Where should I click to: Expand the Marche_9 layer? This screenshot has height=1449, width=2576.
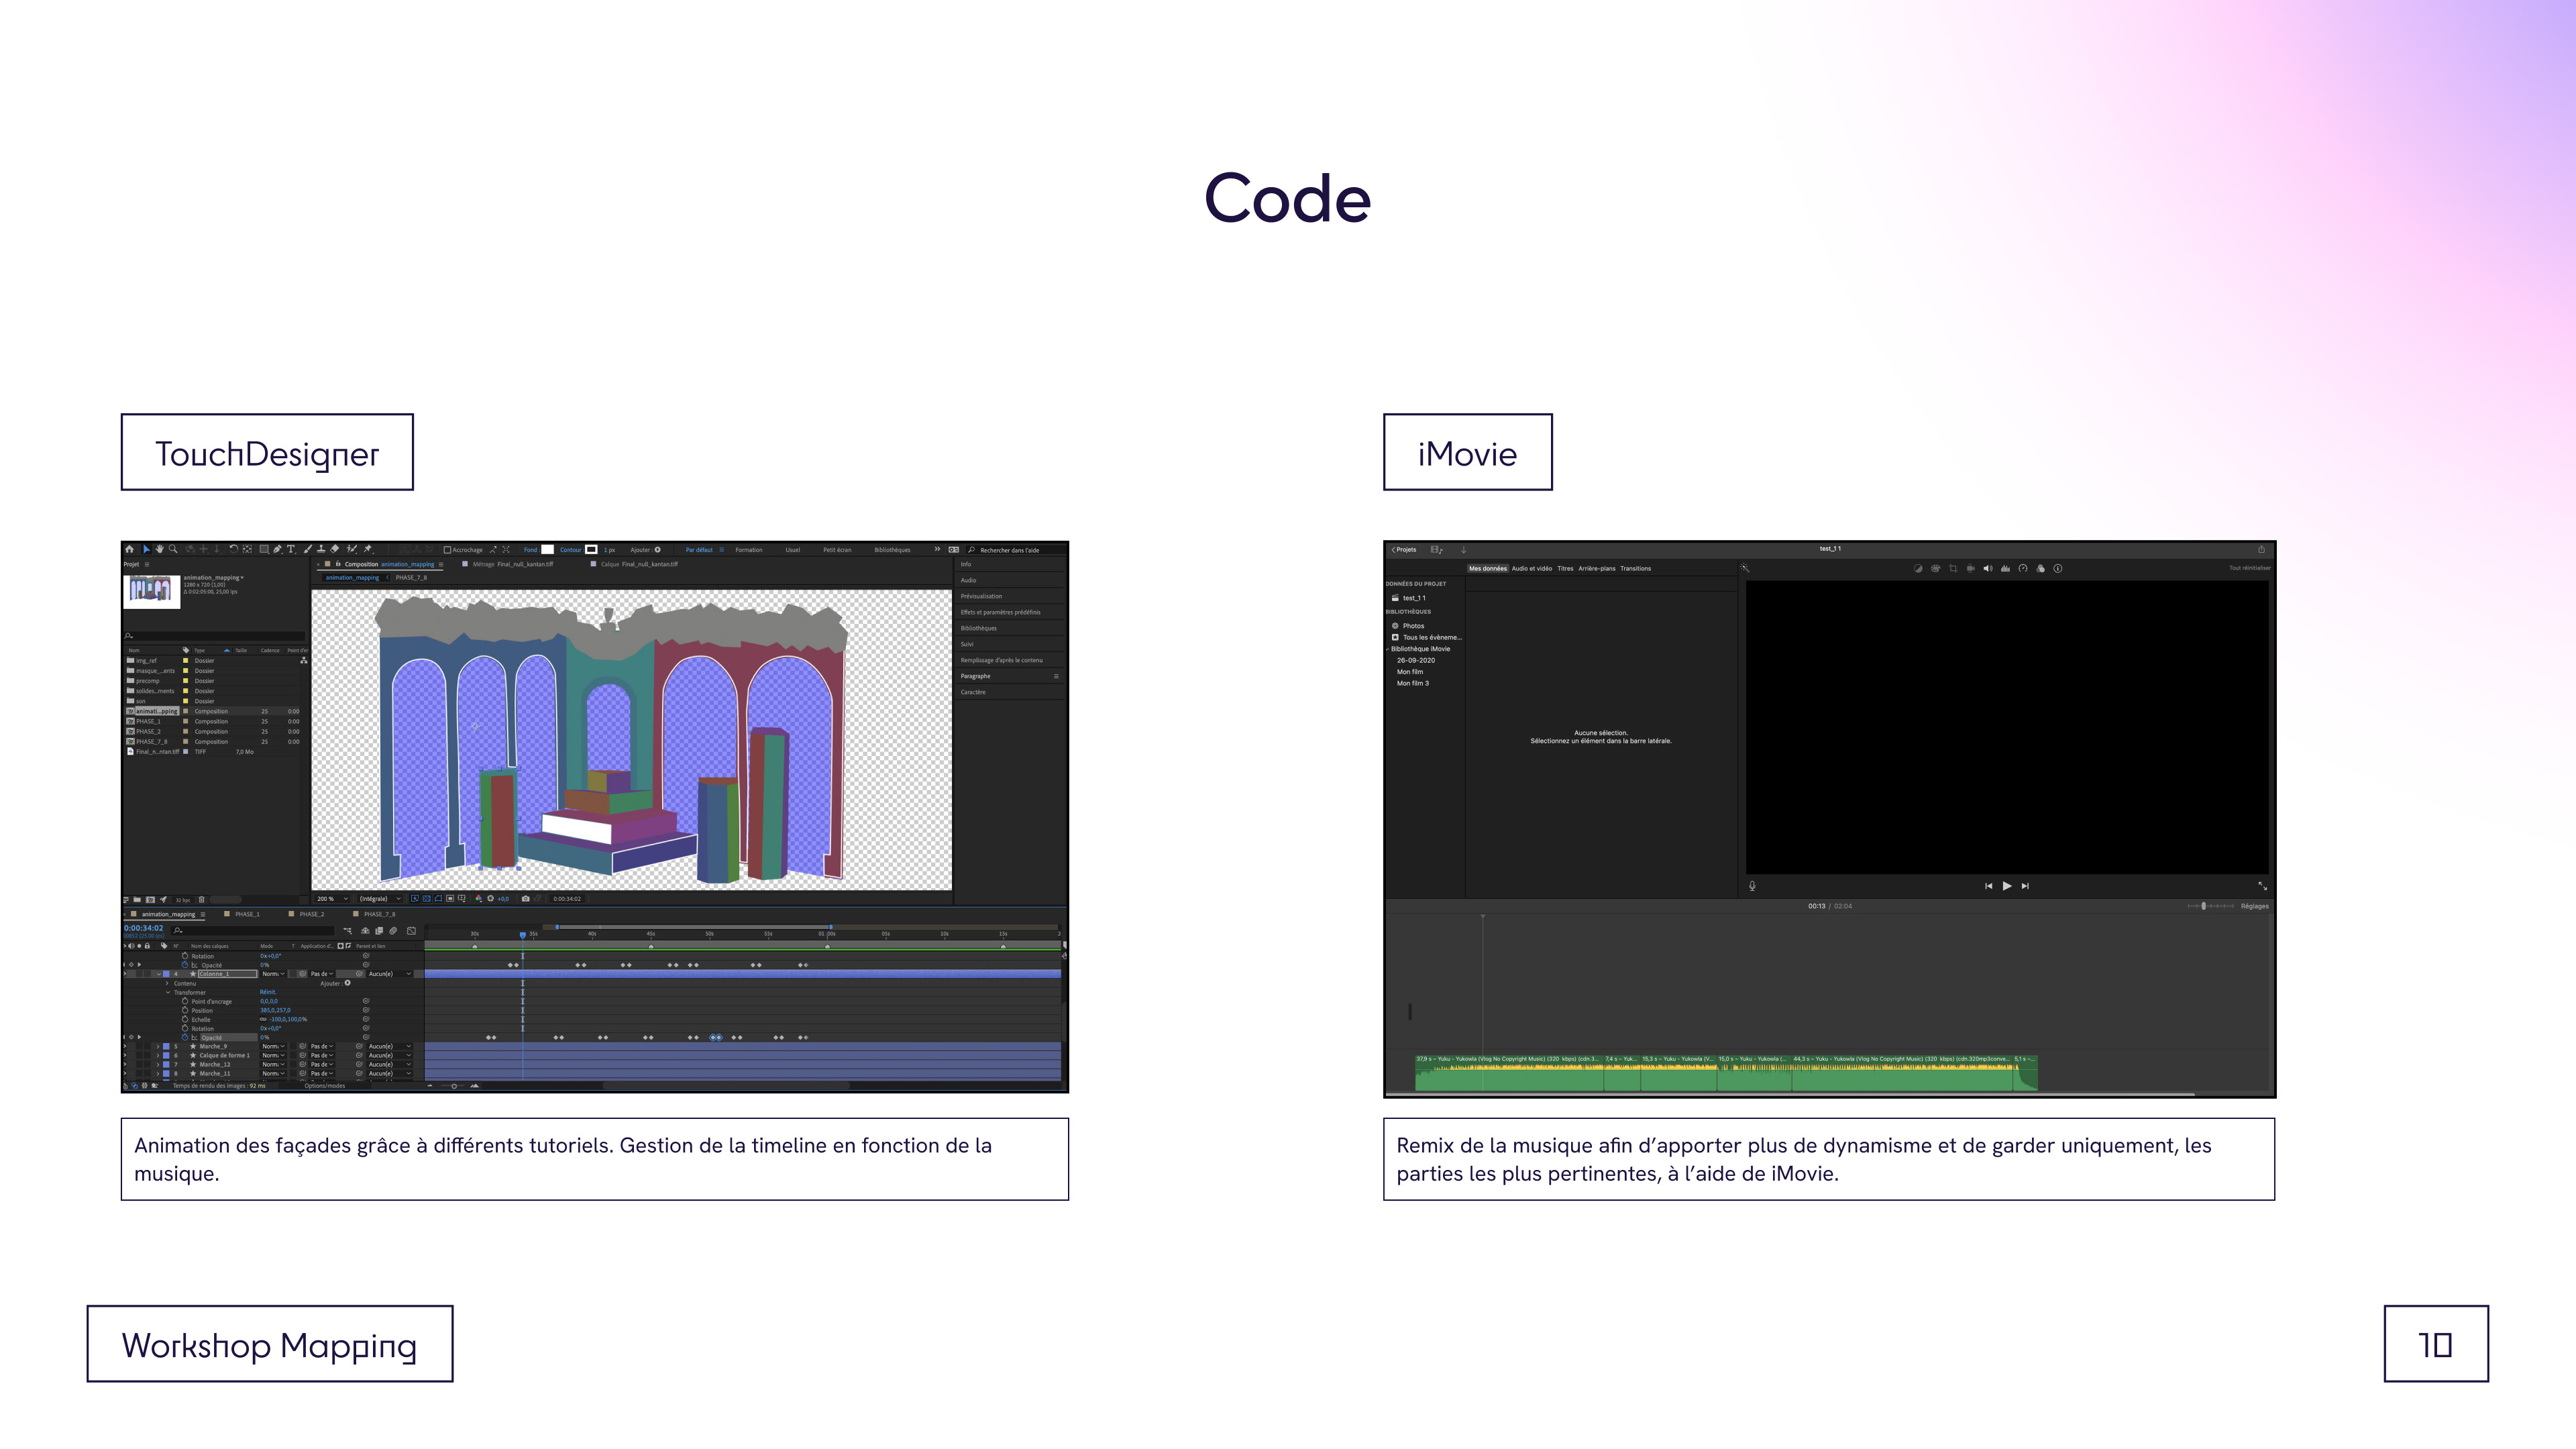click(x=158, y=1047)
